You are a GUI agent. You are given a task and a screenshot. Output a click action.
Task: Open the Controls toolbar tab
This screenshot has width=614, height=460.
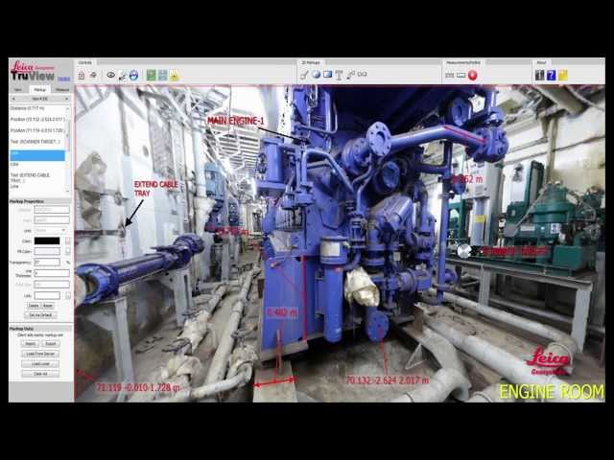point(85,62)
